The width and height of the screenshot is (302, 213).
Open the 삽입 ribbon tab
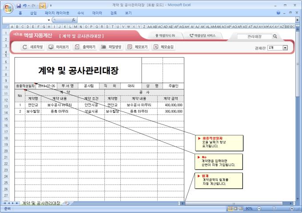click(x=33, y=13)
